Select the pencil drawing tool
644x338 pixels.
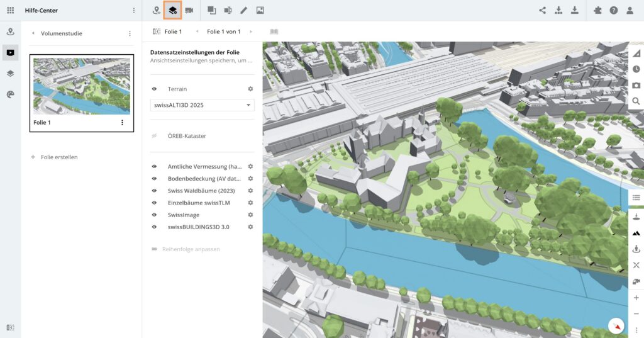(244, 10)
